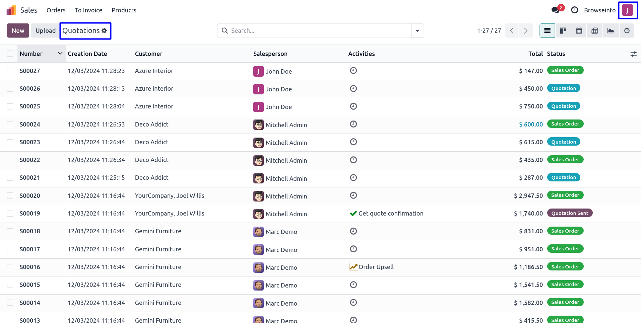The height and width of the screenshot is (323, 641).
Task: Open the Calendar view
Action: click(579, 31)
